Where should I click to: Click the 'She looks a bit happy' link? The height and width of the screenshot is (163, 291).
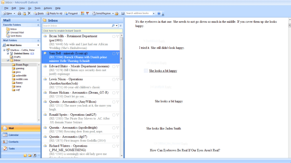pyautogui.click(x=163, y=71)
